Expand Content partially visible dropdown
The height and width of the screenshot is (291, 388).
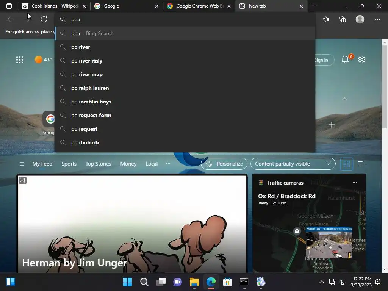click(293, 164)
